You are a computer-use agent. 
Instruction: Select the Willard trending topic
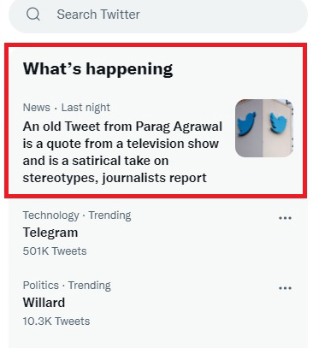[x=44, y=303]
